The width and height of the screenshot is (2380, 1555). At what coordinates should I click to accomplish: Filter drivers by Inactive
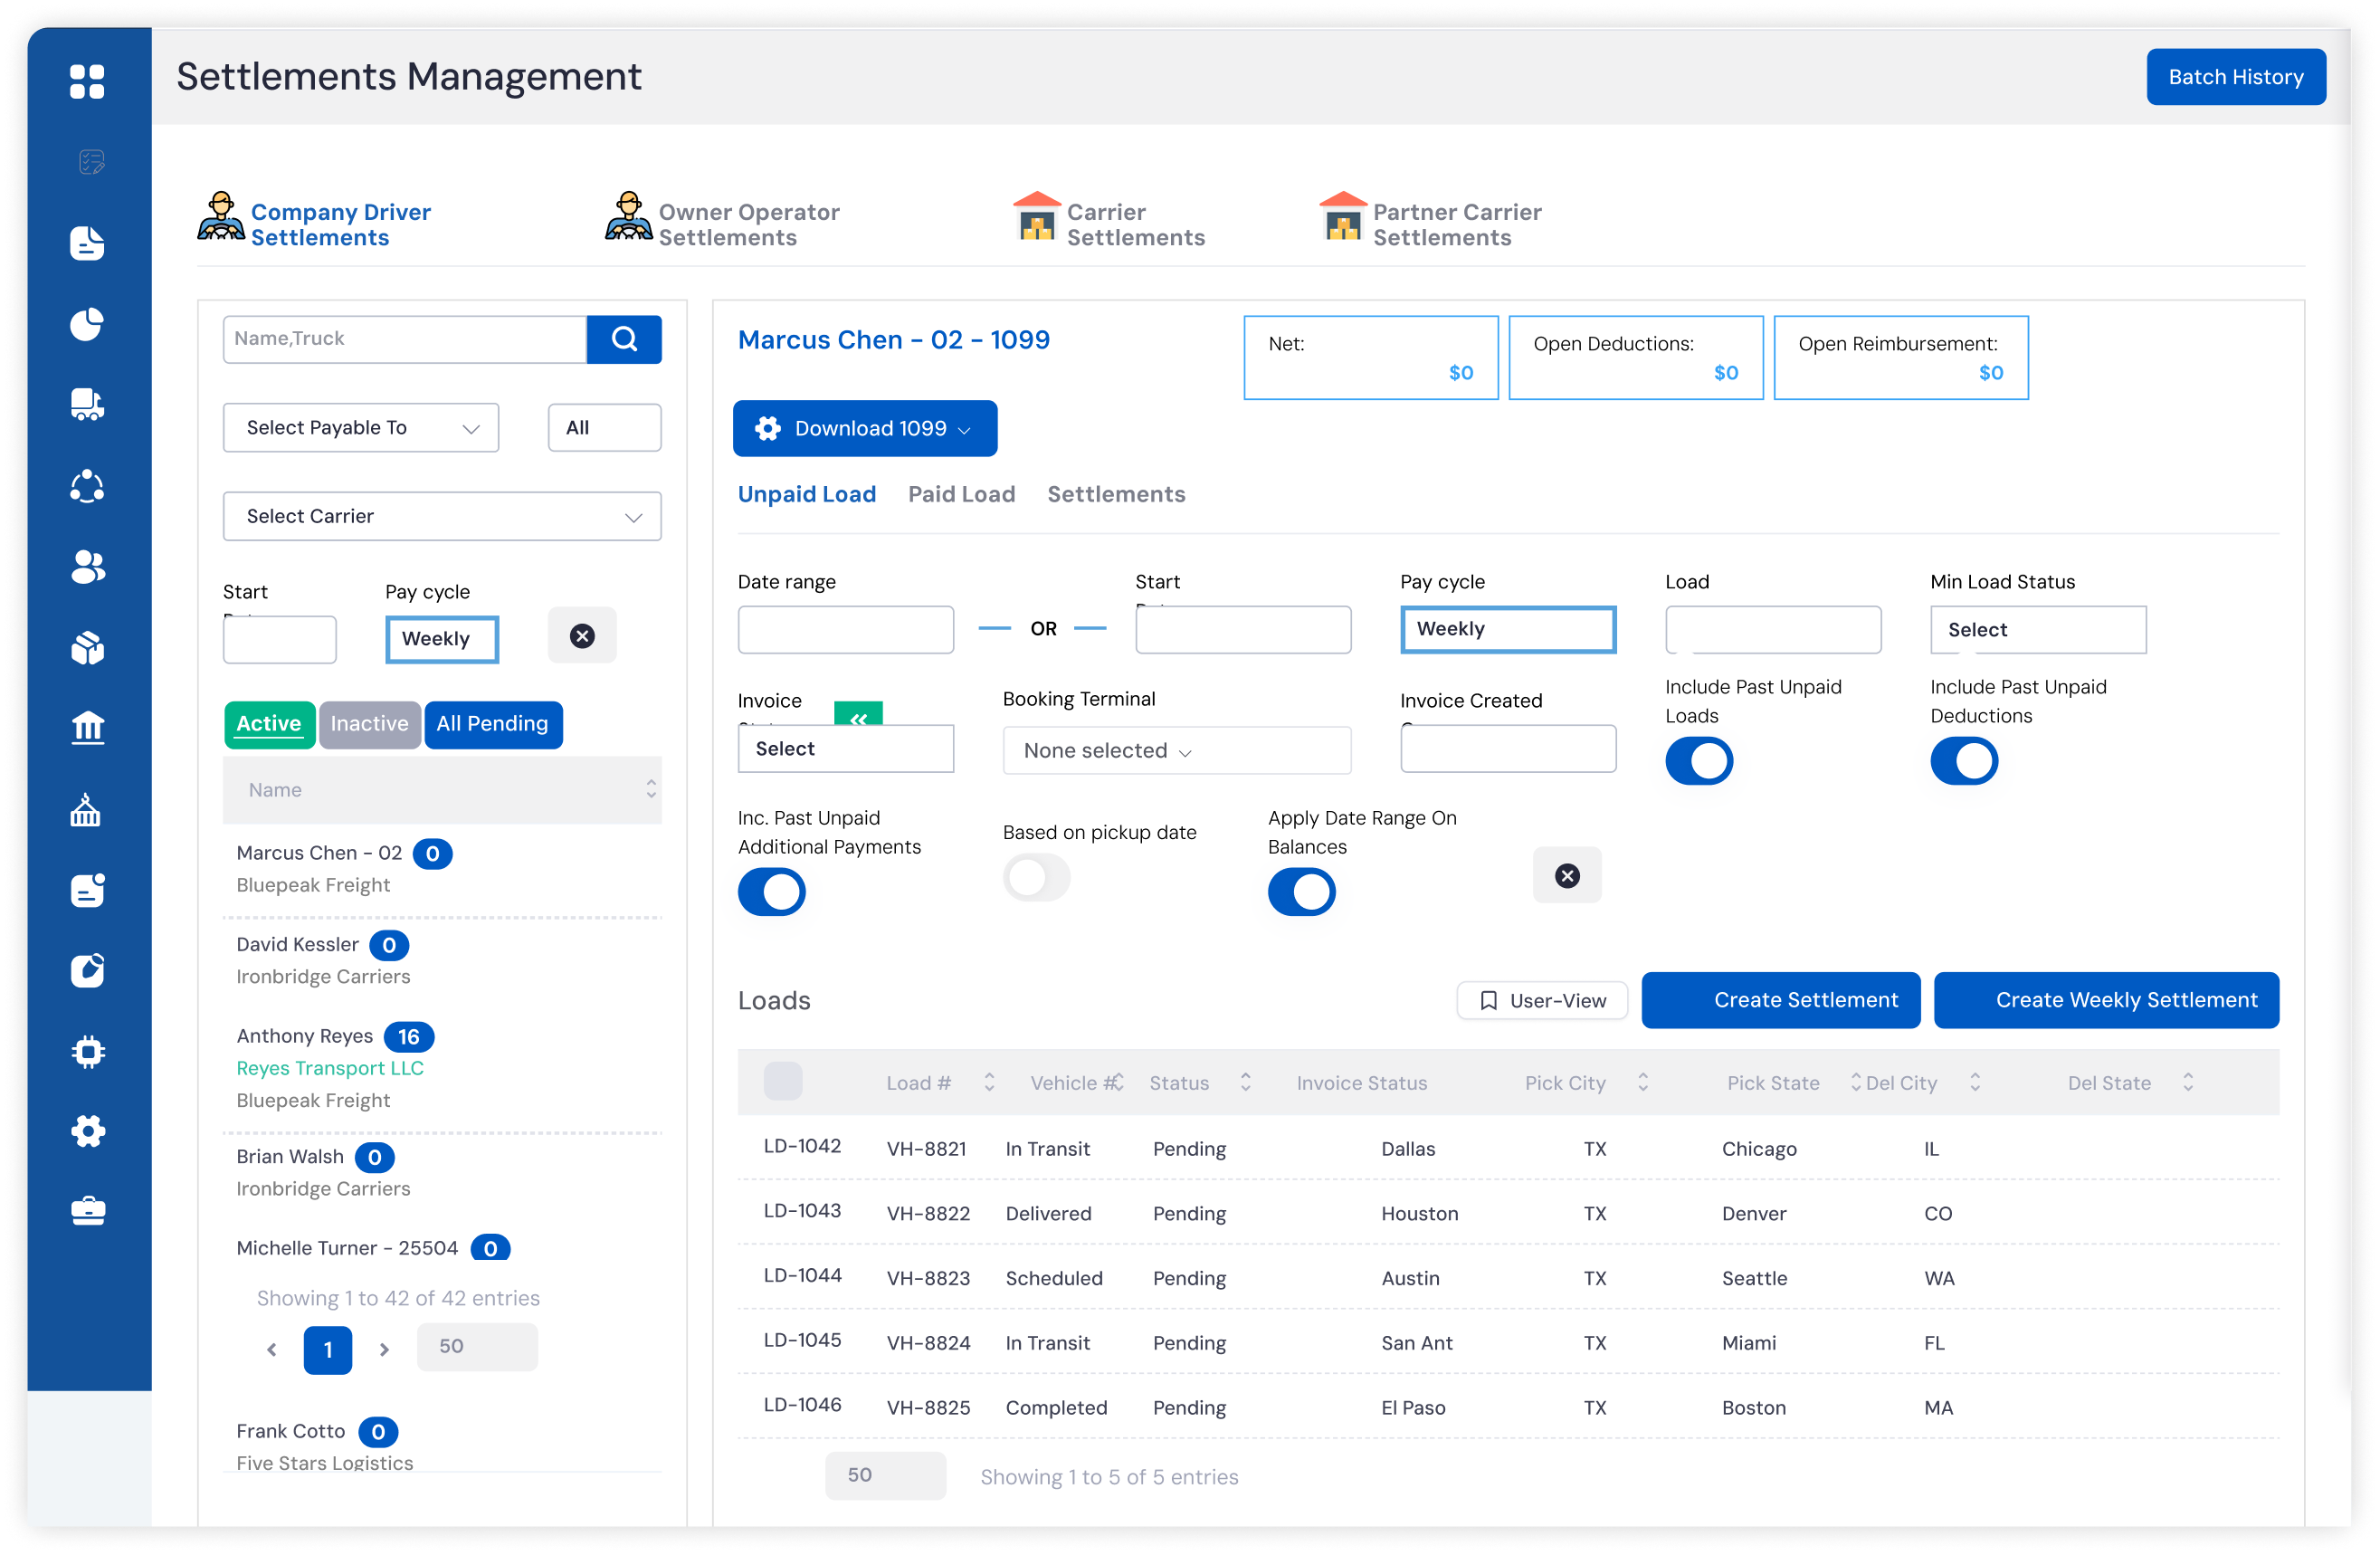(369, 724)
